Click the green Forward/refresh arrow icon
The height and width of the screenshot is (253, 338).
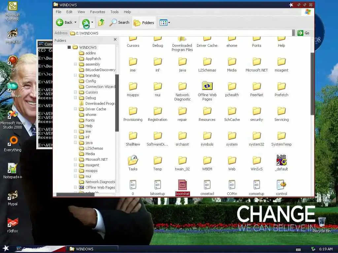click(x=86, y=23)
